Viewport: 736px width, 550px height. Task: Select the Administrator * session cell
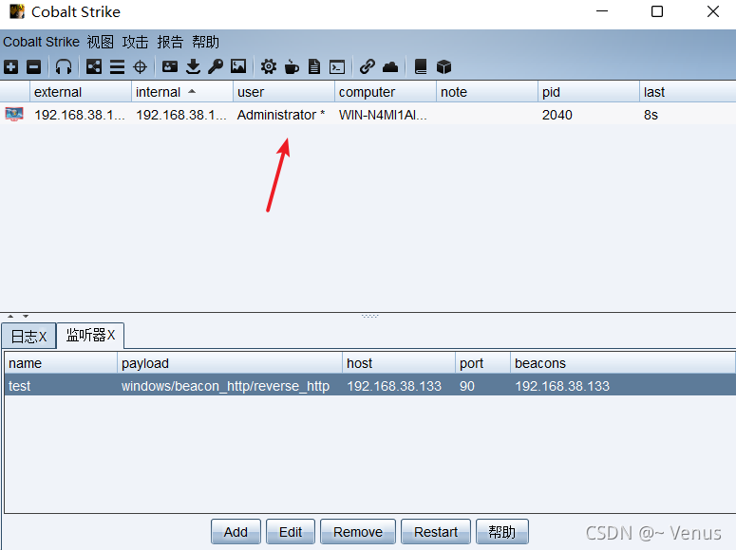coord(284,115)
